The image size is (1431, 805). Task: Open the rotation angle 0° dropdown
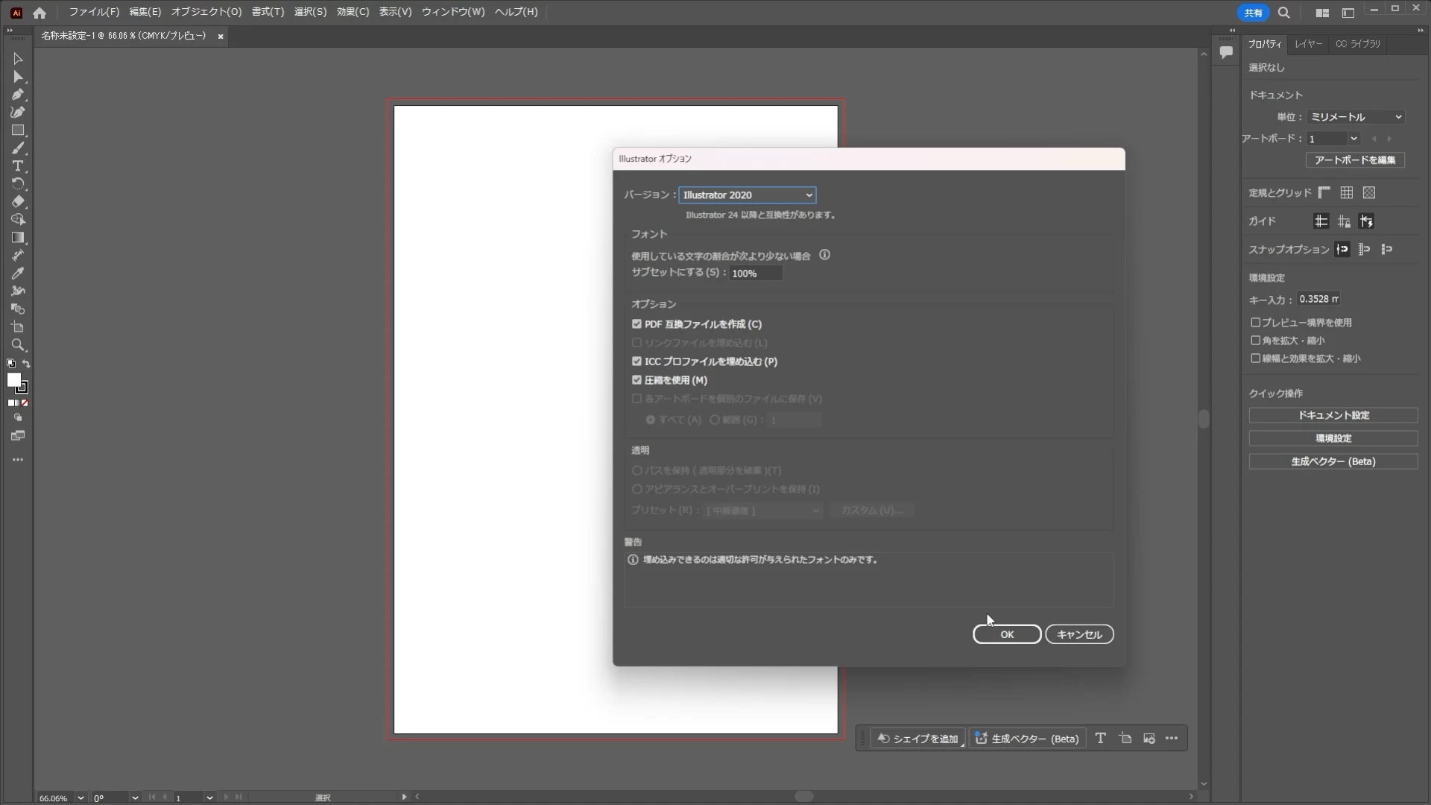click(x=135, y=798)
